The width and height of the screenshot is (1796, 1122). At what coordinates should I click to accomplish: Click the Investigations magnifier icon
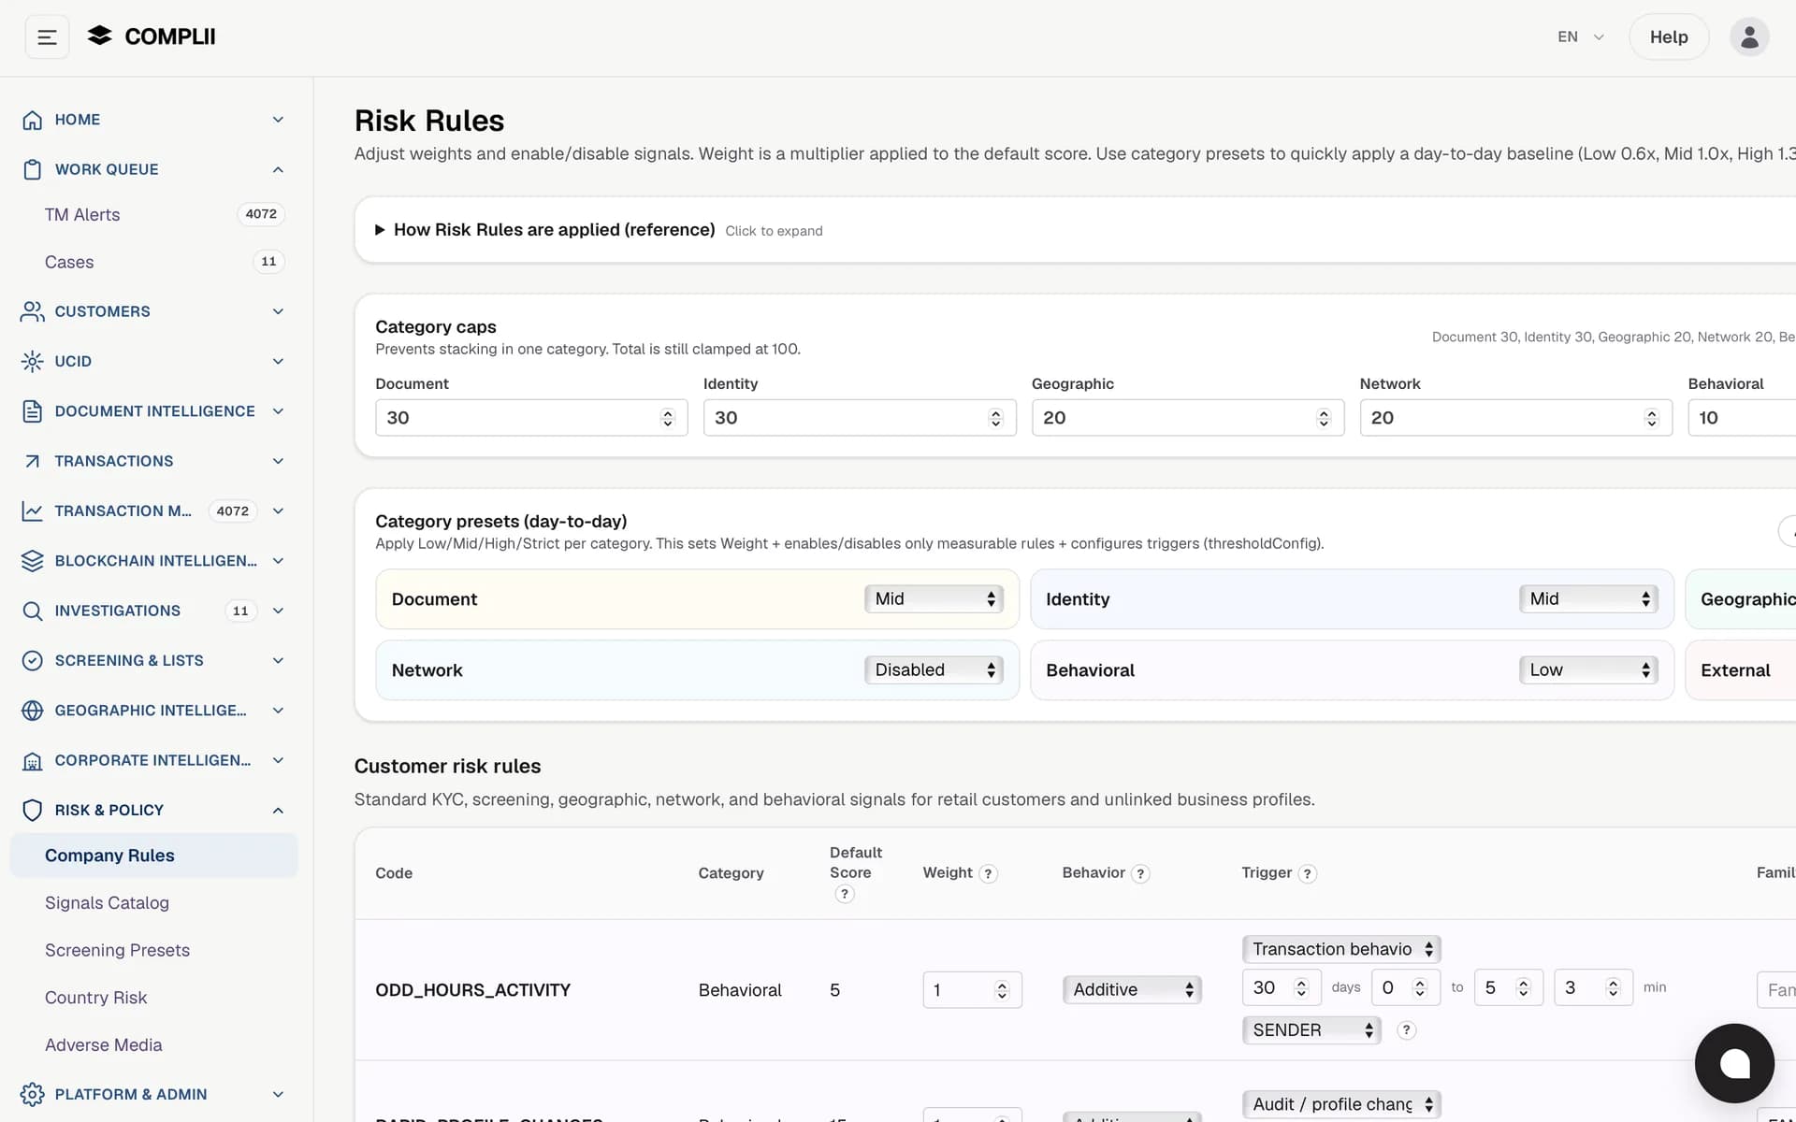(33, 611)
